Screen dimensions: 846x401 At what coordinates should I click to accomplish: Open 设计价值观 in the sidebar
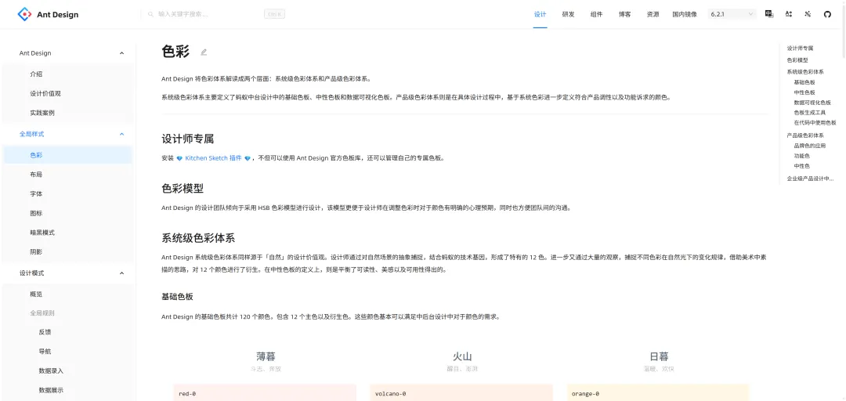67,94
